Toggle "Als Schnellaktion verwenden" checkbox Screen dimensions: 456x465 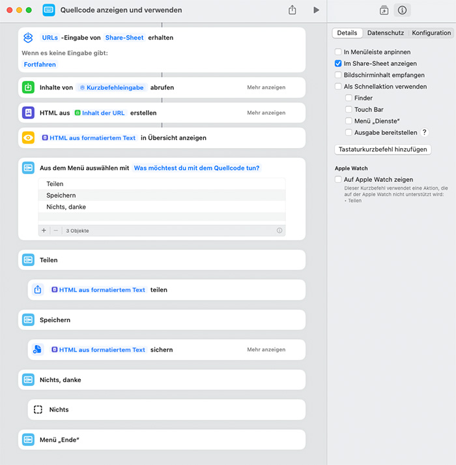pos(338,86)
